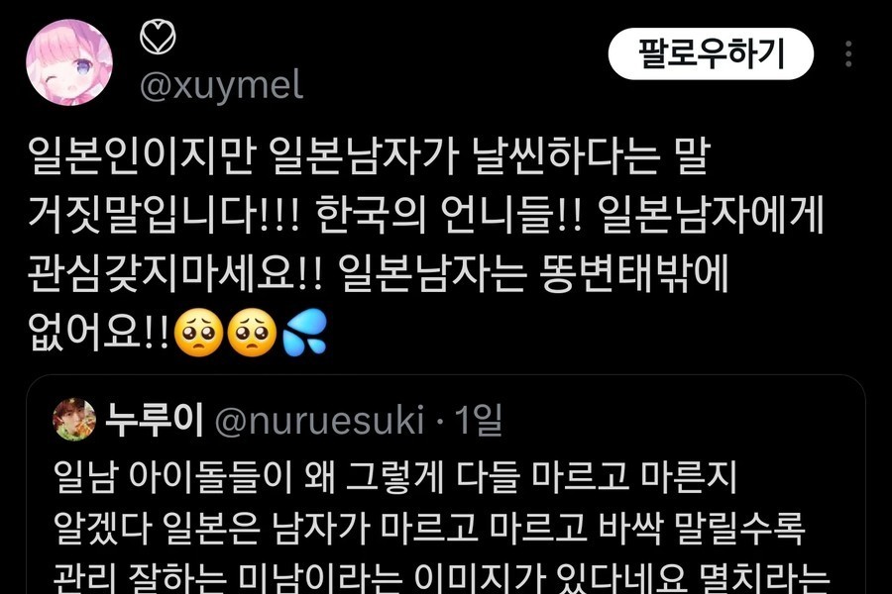Screen dimensions: 892x594
Task: Click quoted line starting 알겠다 일본은
Action: point(429,528)
